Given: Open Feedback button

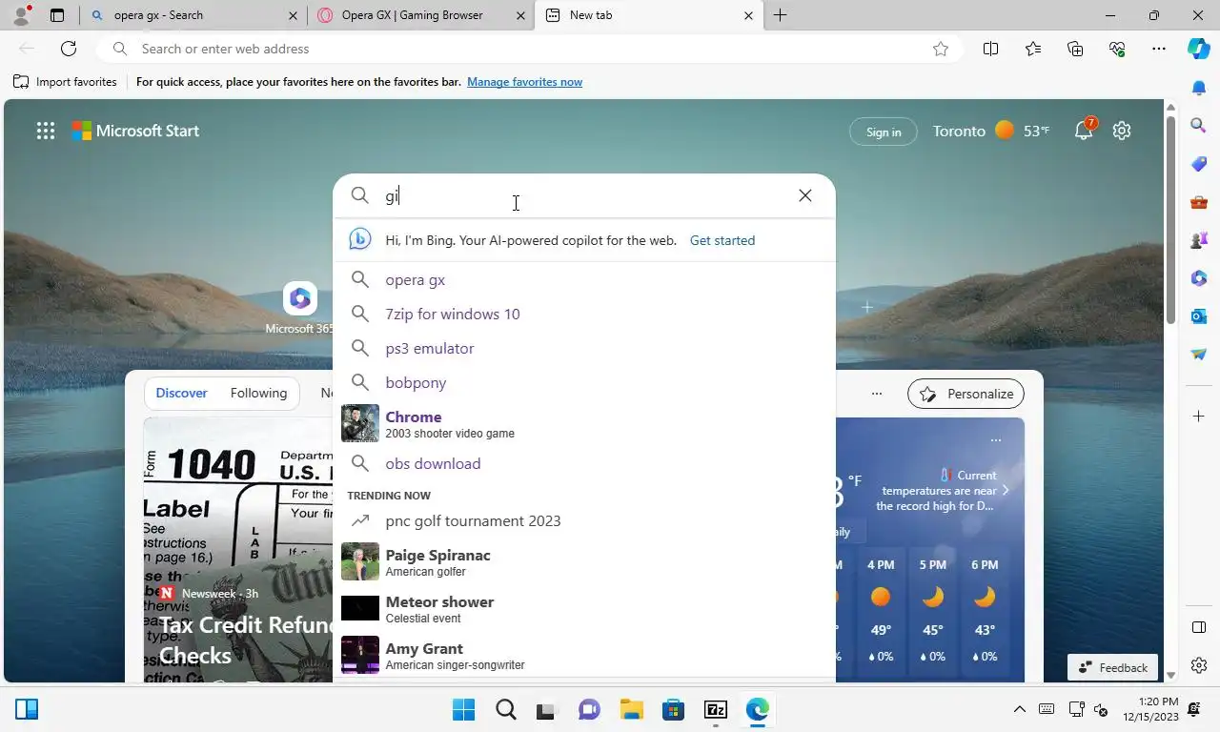Looking at the screenshot, I should pos(1112,667).
